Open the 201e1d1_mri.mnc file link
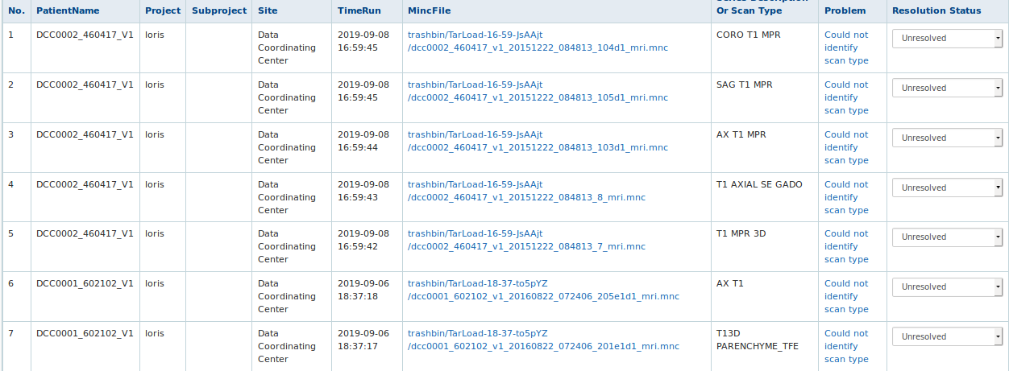 [x=543, y=340]
